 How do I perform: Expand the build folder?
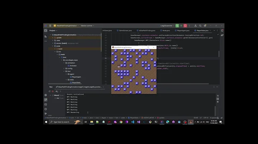pyautogui.click(x=55, y=49)
